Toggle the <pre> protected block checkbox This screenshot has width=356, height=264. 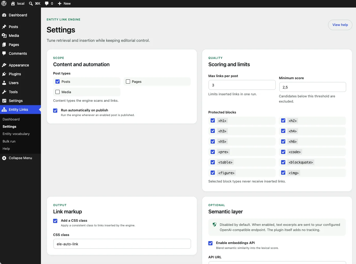point(213,152)
